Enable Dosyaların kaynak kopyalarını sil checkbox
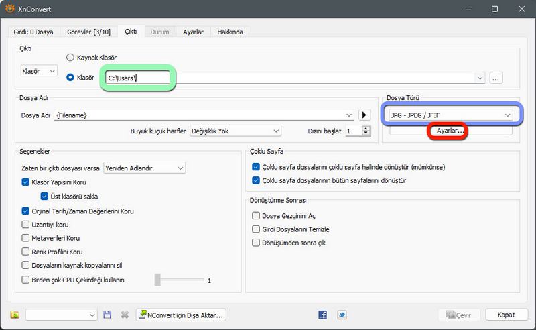Image resolution: width=536 pixels, height=330 pixels. click(x=25, y=265)
